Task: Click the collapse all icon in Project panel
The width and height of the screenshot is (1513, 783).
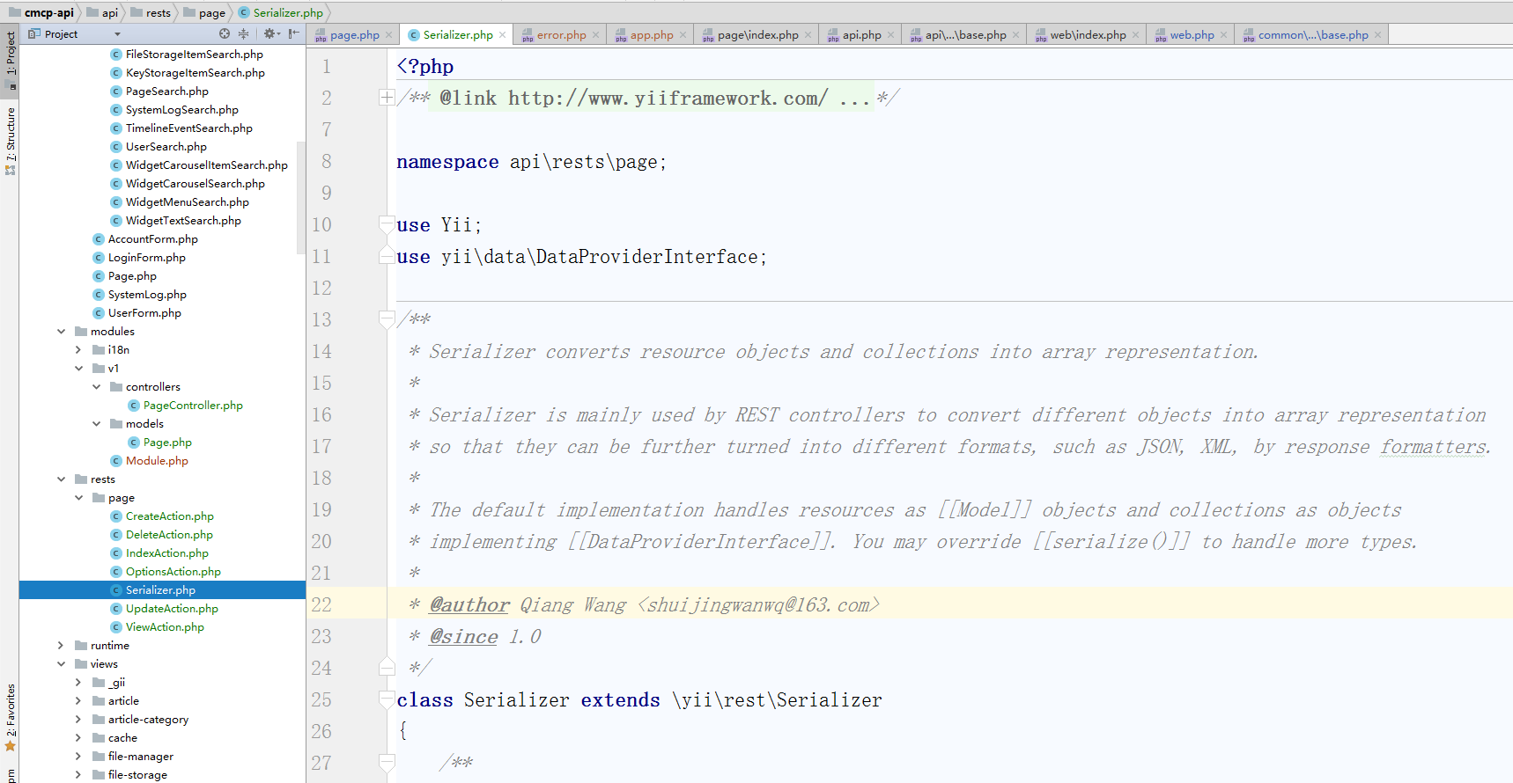Action: (x=244, y=34)
